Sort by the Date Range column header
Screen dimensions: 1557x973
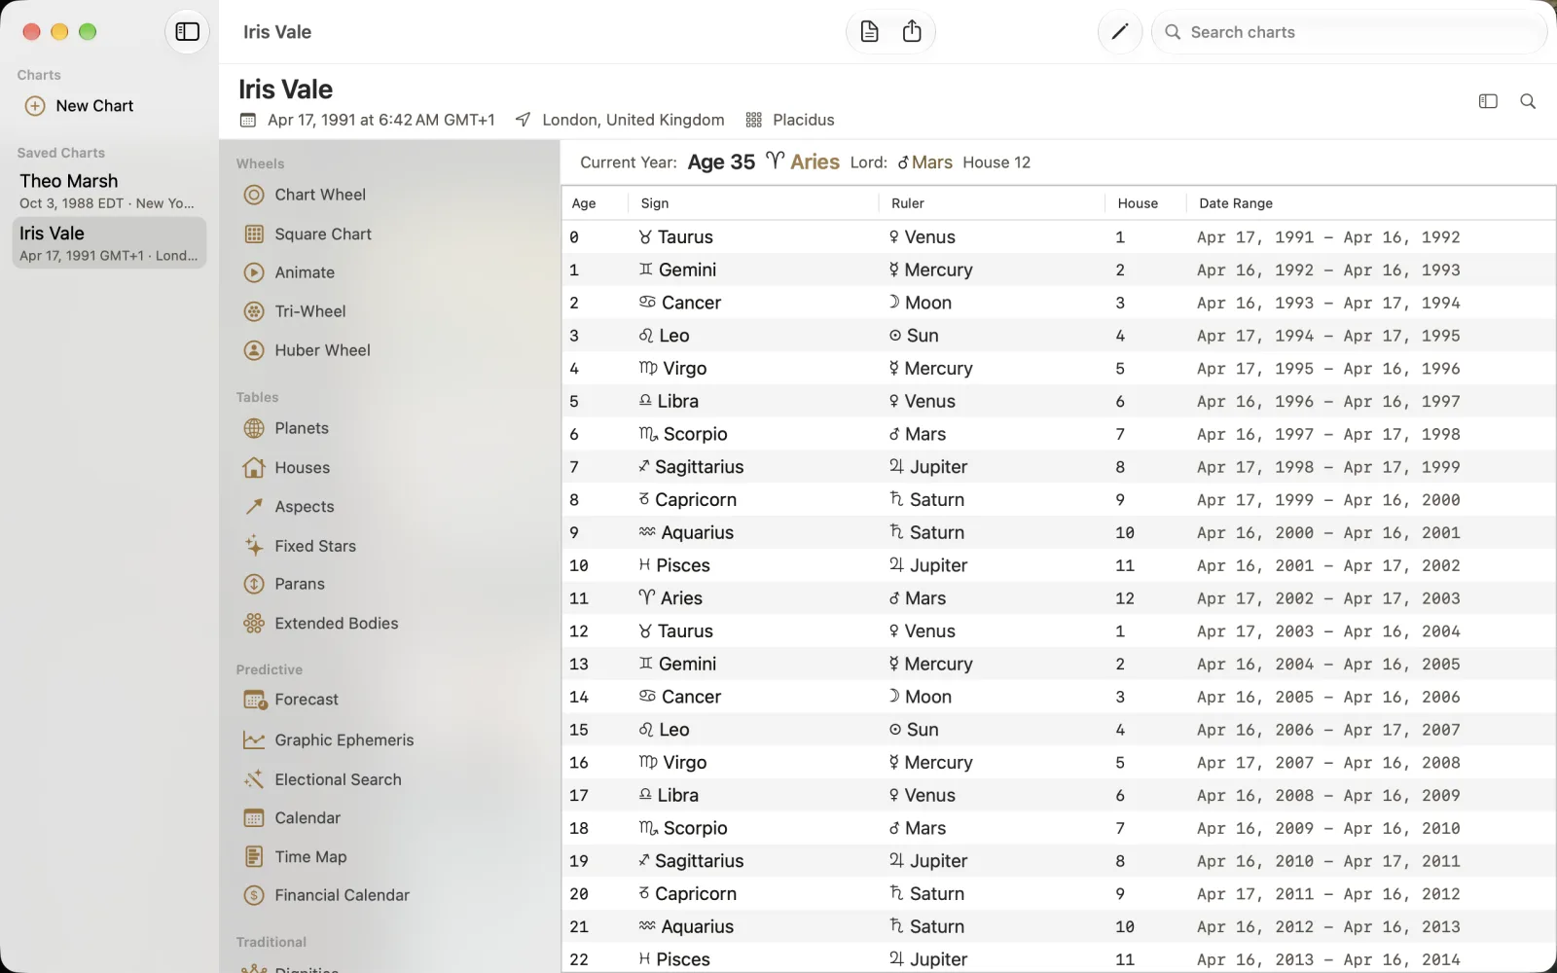click(x=1236, y=203)
